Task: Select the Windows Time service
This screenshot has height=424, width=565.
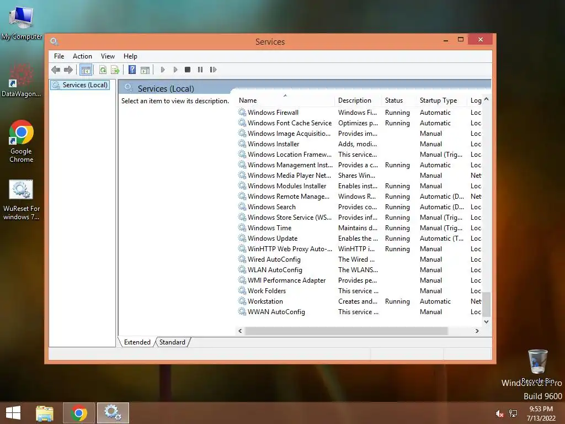Action: point(359,228)
